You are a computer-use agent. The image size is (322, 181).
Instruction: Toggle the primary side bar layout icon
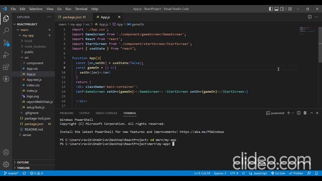(271, 9)
